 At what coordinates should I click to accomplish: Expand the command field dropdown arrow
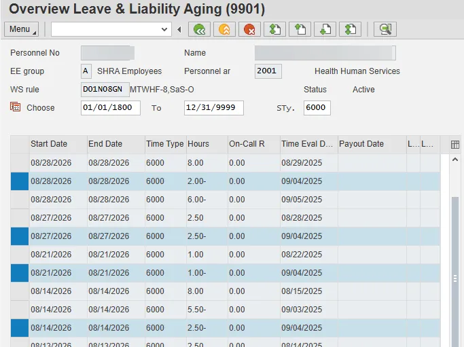(x=164, y=29)
